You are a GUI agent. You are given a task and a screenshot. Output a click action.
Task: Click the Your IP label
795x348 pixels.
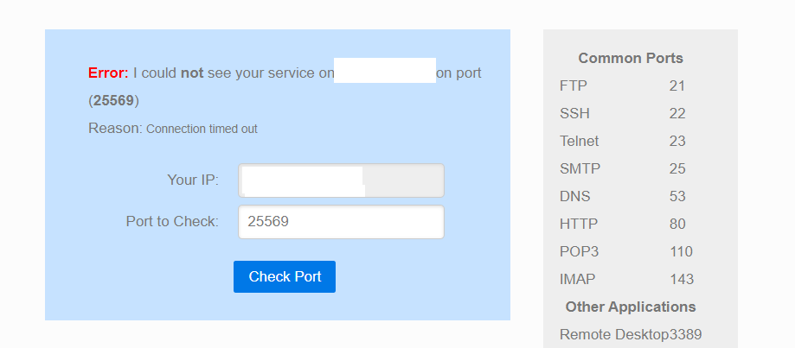click(193, 180)
